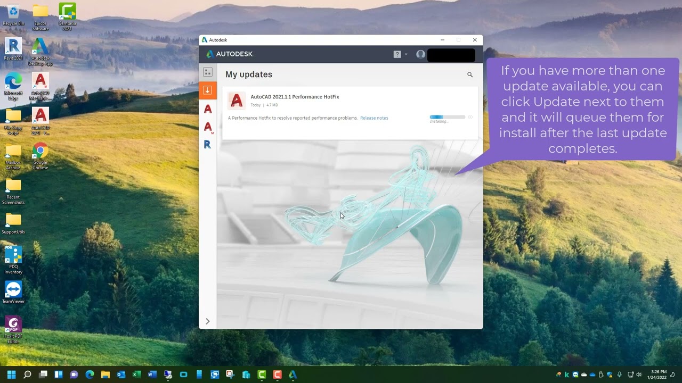682x383 pixels.
Task: Open Google Chrome desktop shortcut
Action: tap(40, 156)
